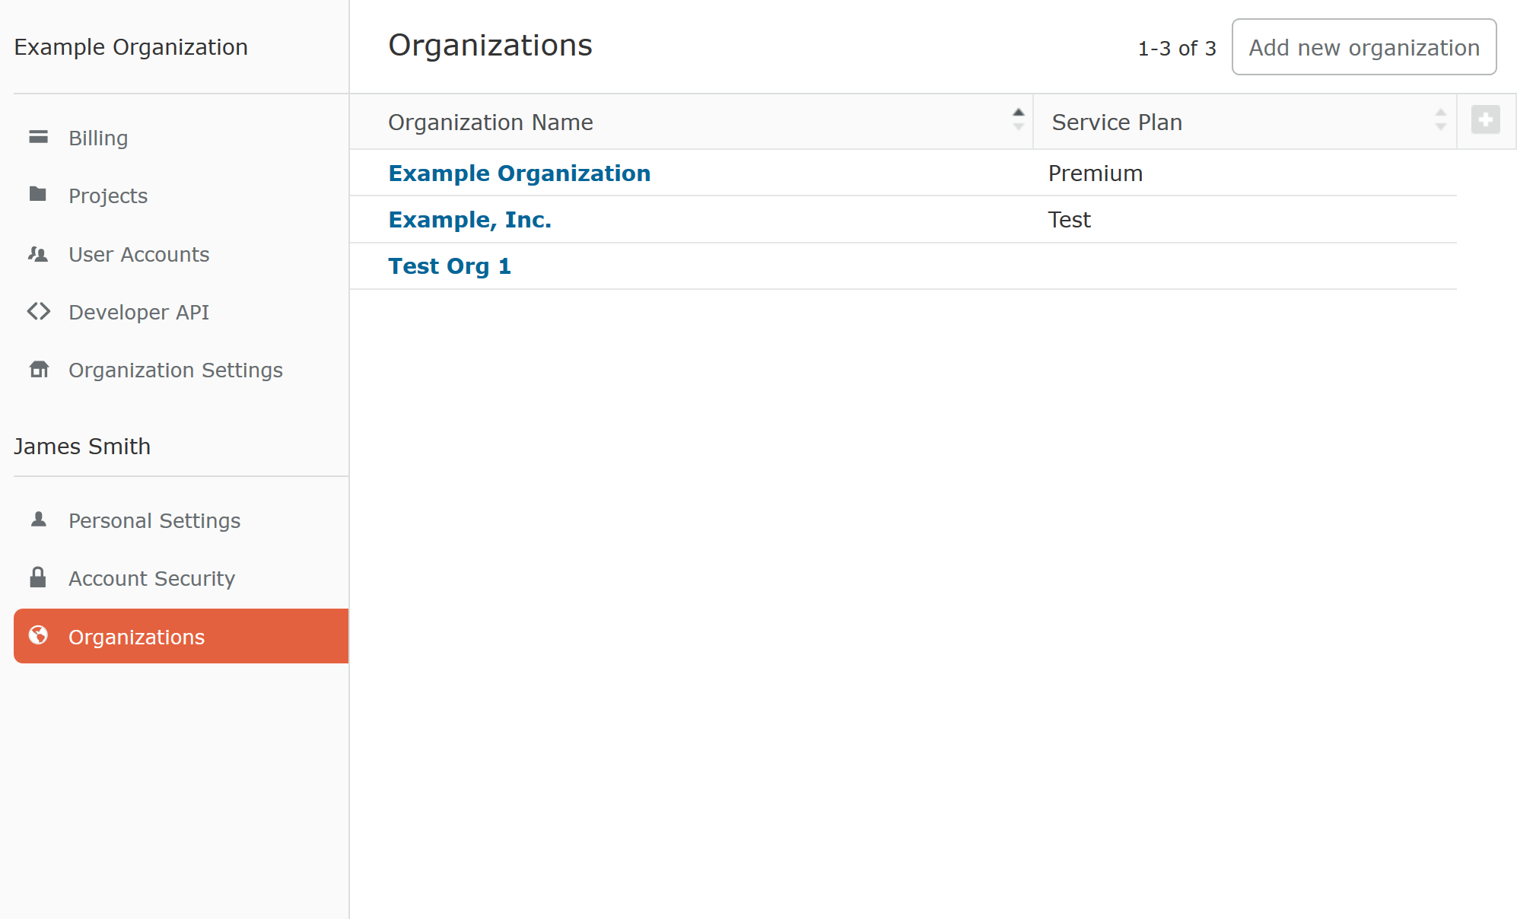Open the Test Org 1 link
This screenshot has width=1517, height=919.
[450, 266]
